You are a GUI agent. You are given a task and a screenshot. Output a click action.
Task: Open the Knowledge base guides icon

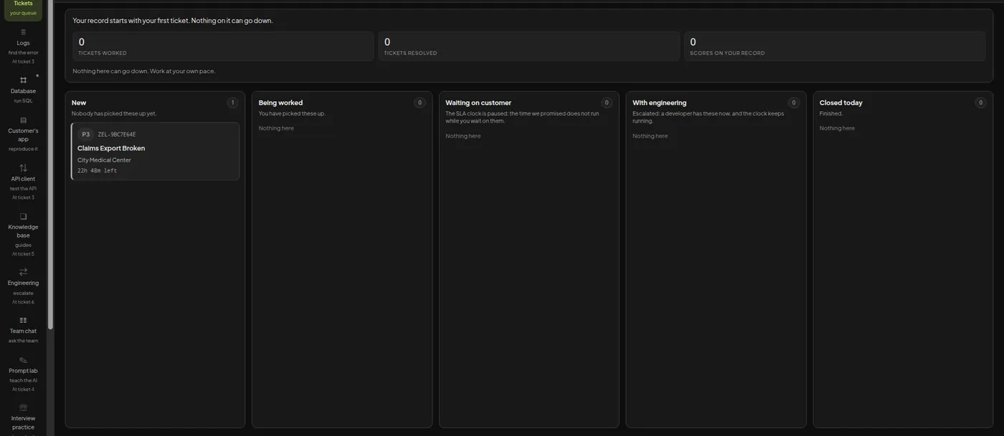(x=23, y=216)
